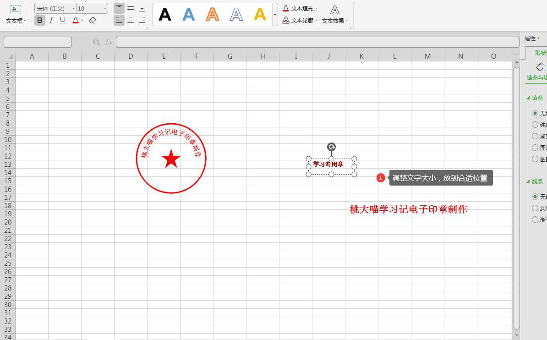The width and height of the screenshot is (547, 340).
Task: Open the 文本轮廓 options
Action: coord(301,20)
